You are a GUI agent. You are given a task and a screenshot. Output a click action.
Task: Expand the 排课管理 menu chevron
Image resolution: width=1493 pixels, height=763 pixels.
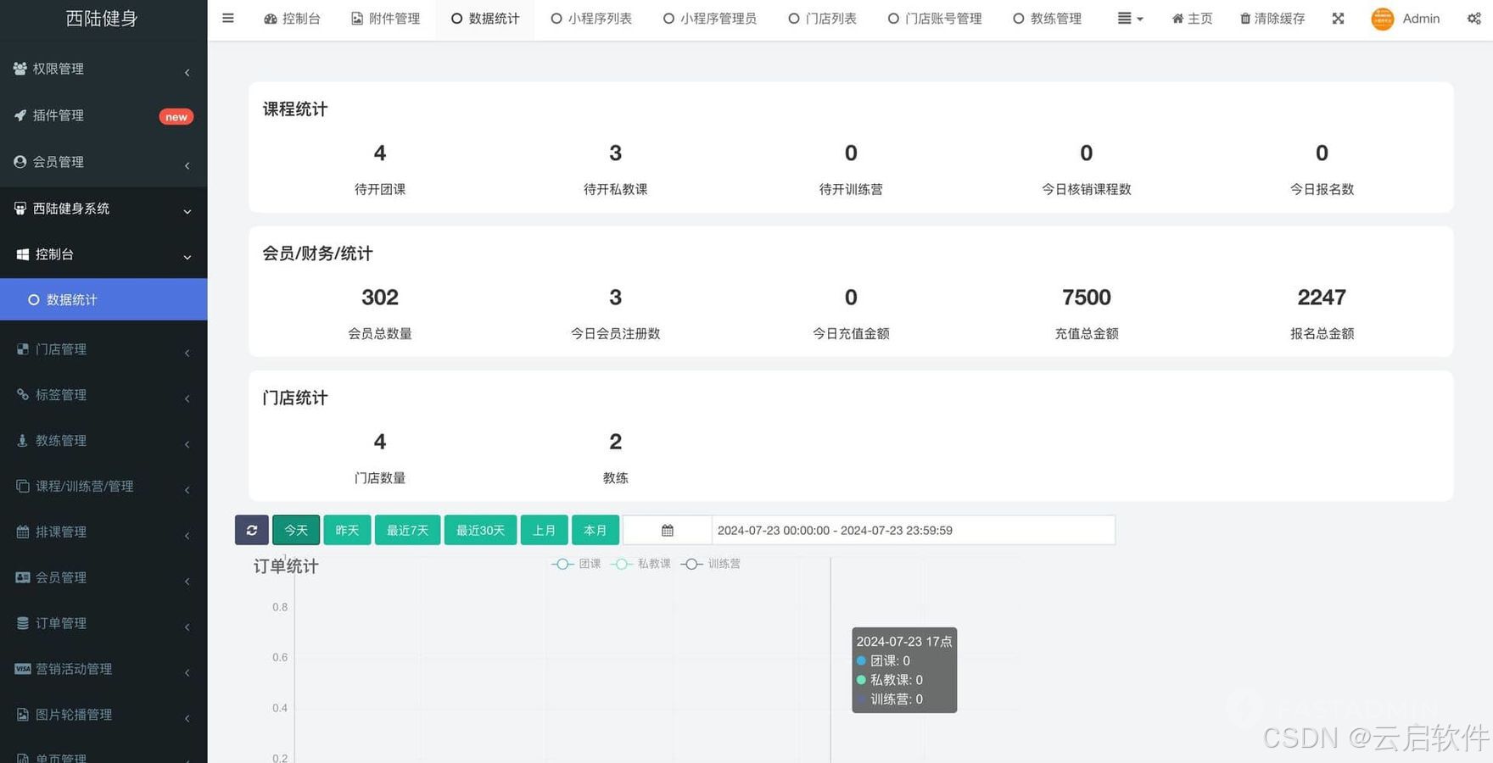(187, 536)
